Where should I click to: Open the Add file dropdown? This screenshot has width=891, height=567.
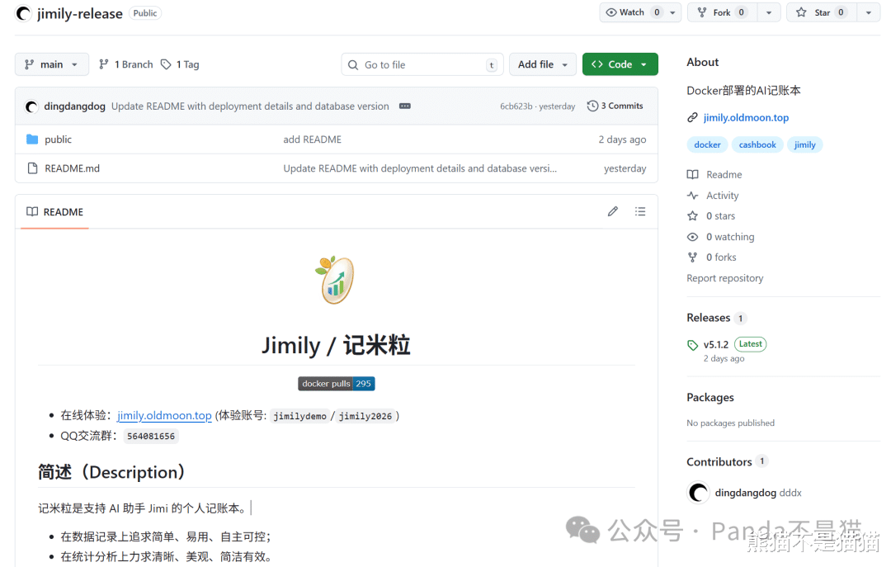pos(543,65)
